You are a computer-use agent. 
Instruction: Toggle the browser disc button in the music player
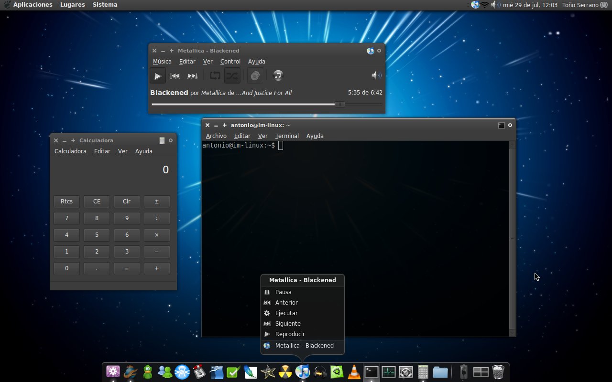tap(255, 75)
